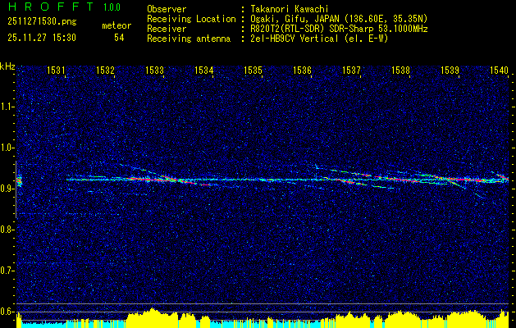The width and height of the screenshot is (516, 328).
Task: Select the 1533 time tick label
Action: [x=155, y=71]
